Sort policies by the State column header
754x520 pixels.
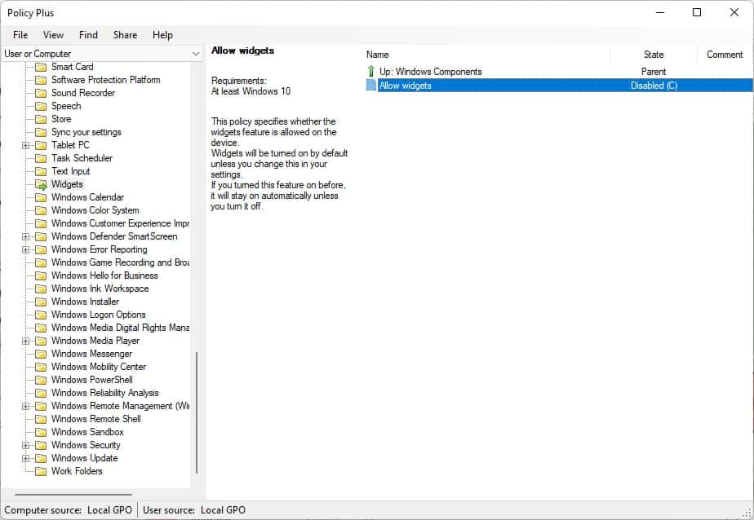653,55
